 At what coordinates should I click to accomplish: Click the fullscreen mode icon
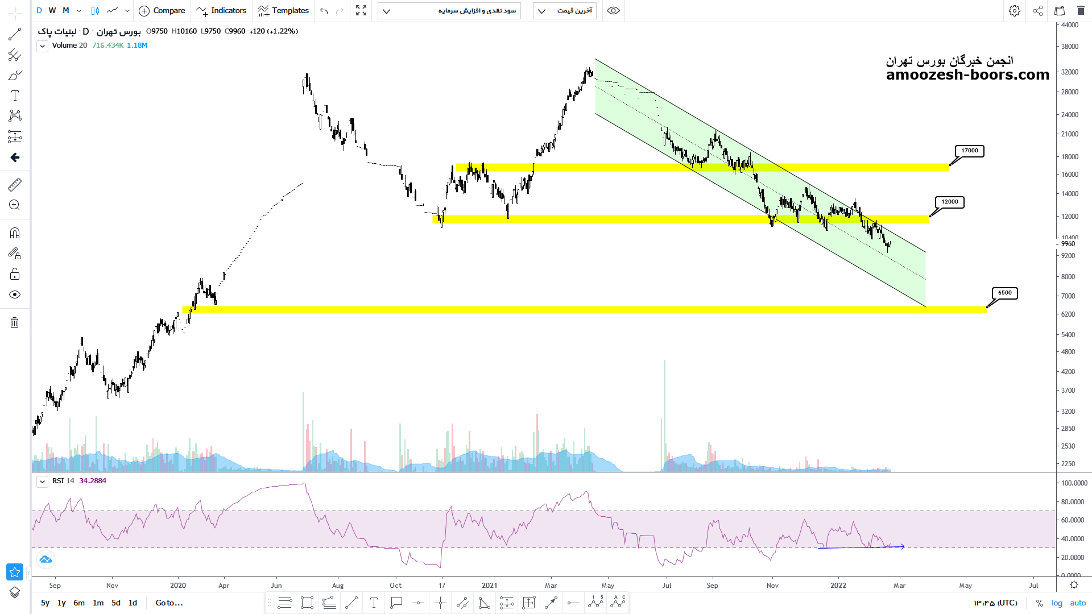361,11
